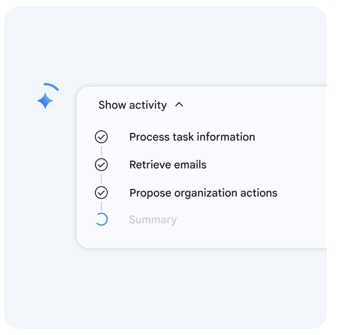Click the word "Show" in the card header

(112, 105)
